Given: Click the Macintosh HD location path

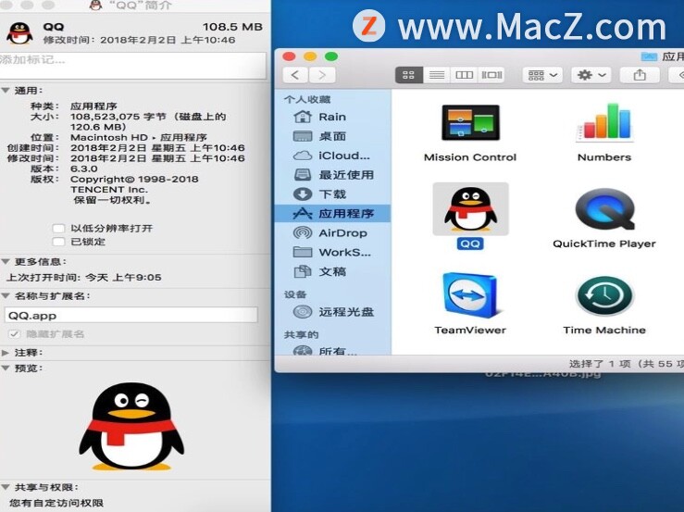Looking at the screenshot, I should click(138, 137).
